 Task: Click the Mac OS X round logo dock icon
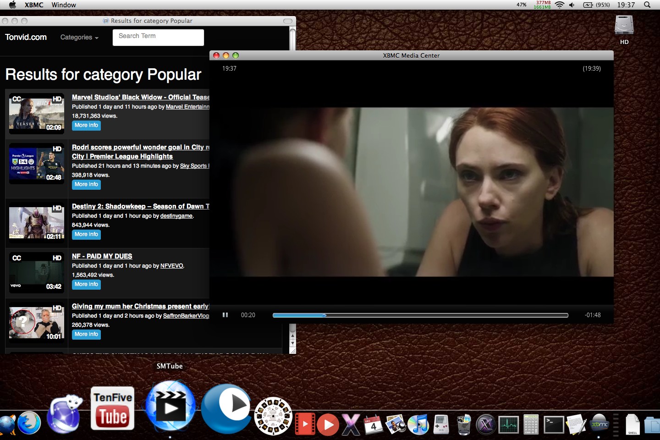click(486, 424)
